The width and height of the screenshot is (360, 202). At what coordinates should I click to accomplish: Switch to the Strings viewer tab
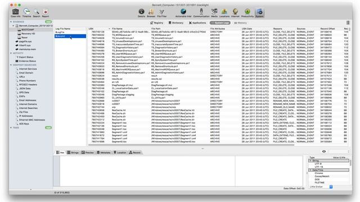pyautogui.click(x=73, y=153)
